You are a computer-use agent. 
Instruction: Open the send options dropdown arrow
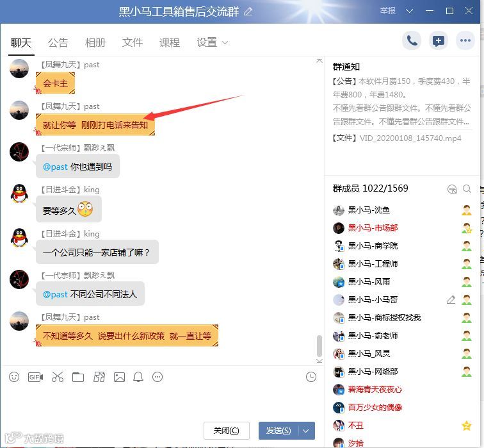coord(306,431)
